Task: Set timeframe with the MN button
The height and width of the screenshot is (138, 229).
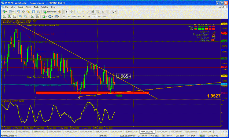Action: tap(104, 17)
